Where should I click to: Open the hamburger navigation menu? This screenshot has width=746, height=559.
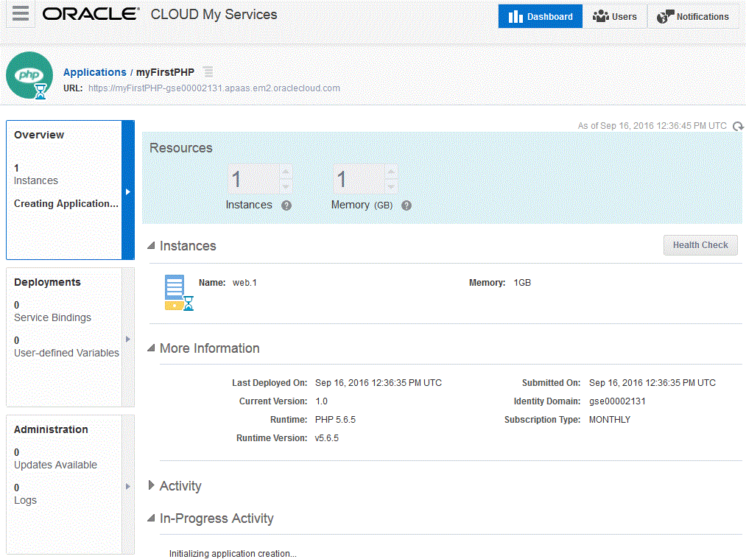click(21, 13)
